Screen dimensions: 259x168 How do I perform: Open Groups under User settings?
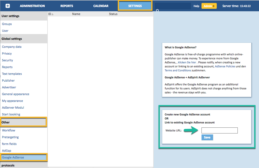pyautogui.click(x=7, y=24)
